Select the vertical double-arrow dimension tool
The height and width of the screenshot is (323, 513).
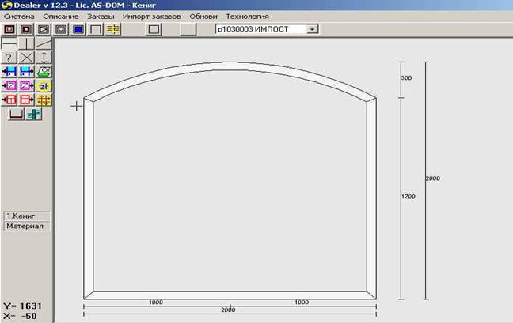[44, 58]
